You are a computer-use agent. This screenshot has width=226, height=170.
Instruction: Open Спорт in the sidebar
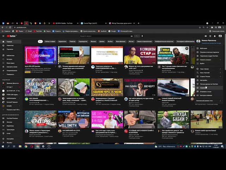[11, 133]
